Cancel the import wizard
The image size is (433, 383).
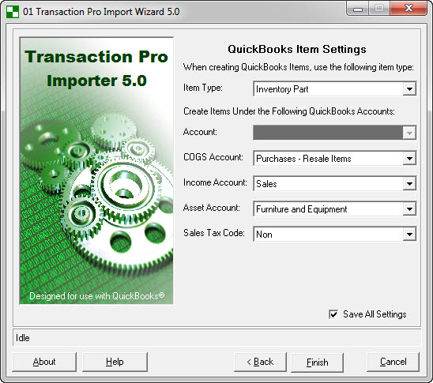pyautogui.click(x=393, y=362)
